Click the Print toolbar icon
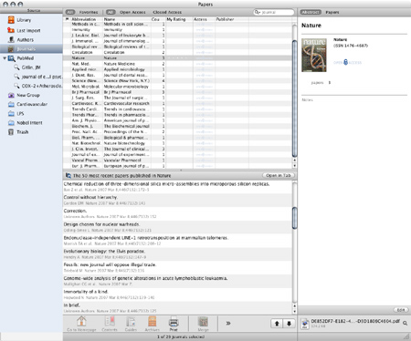 click(x=174, y=324)
